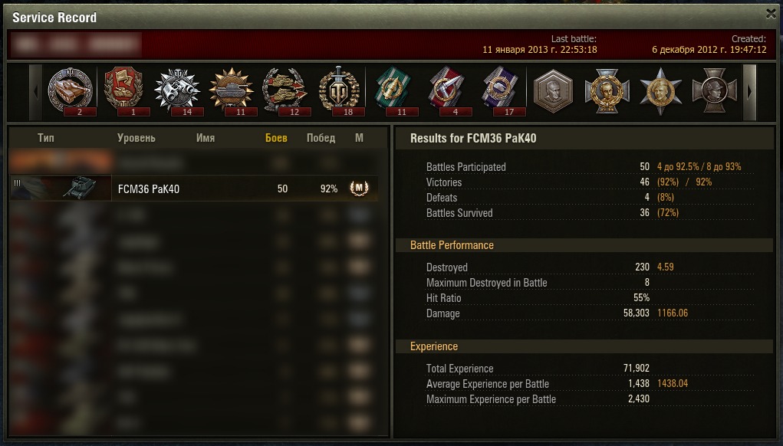Click the green ribbon medal with count 11
The height and width of the screenshot is (446, 783).
[x=393, y=90]
